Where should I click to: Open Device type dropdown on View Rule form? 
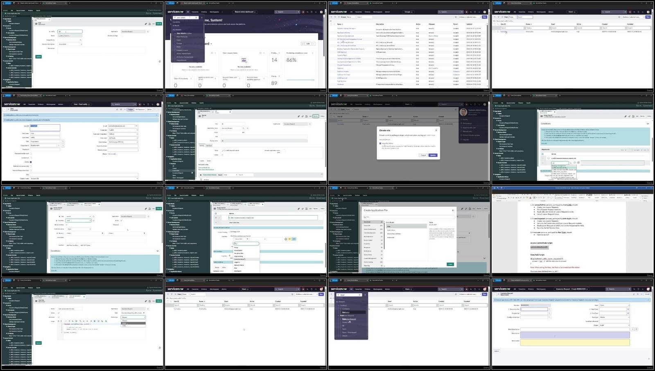coord(133,317)
